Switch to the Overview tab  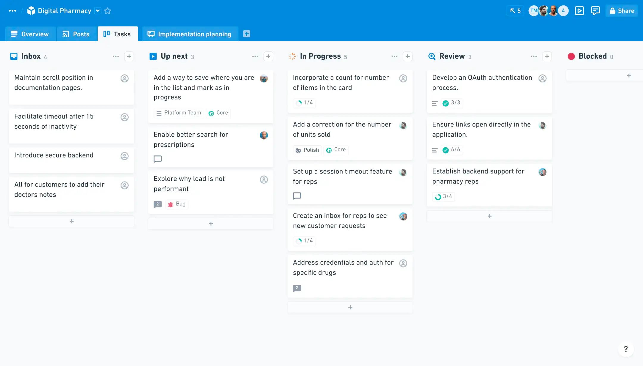coord(30,34)
